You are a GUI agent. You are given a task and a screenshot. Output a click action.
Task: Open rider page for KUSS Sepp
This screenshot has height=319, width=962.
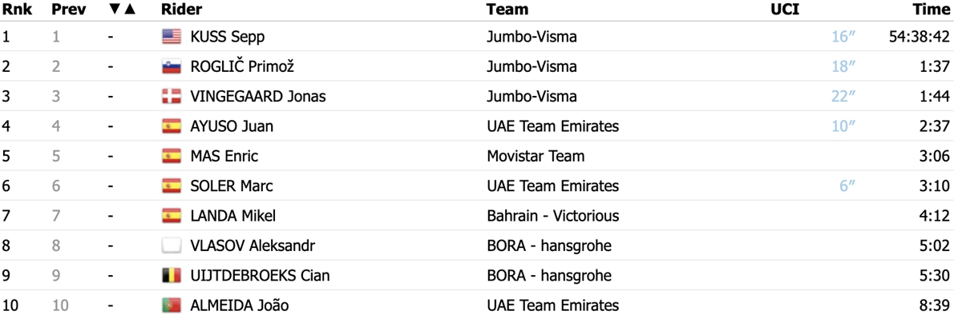pyautogui.click(x=228, y=37)
